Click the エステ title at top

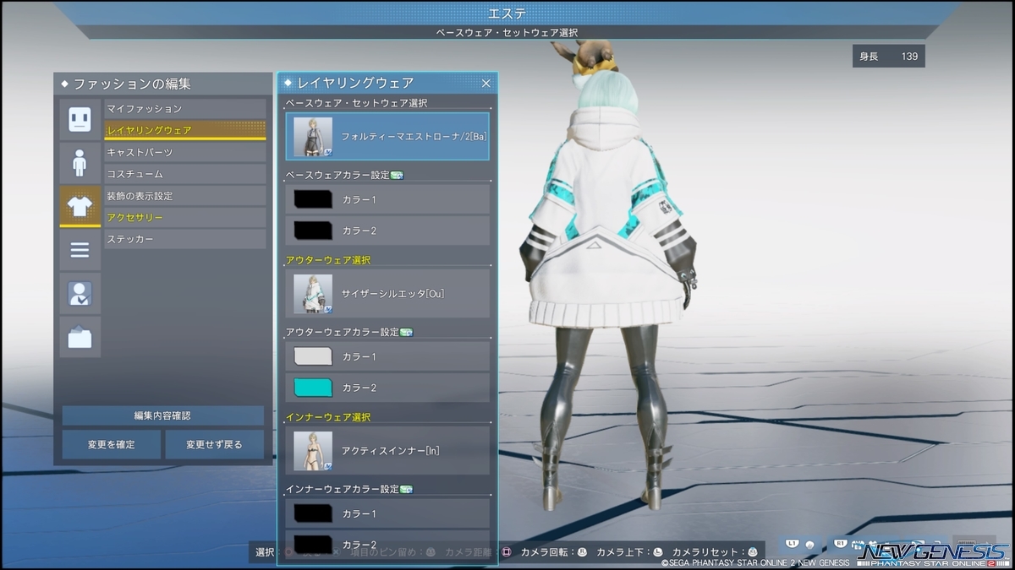pos(507,13)
